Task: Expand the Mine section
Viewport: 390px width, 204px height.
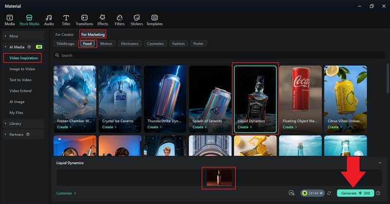Action: pos(5,36)
